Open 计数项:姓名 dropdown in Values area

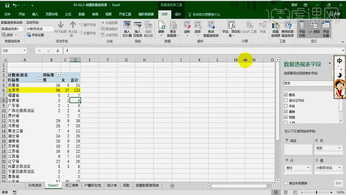tap(339, 168)
